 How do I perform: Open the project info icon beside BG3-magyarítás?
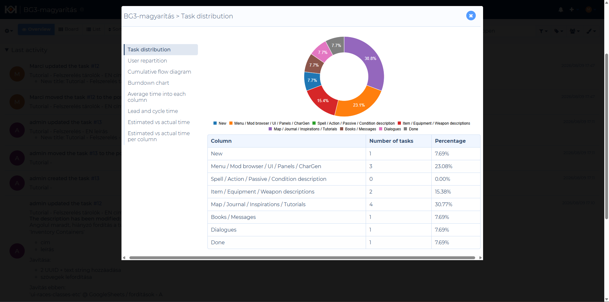pos(82,10)
